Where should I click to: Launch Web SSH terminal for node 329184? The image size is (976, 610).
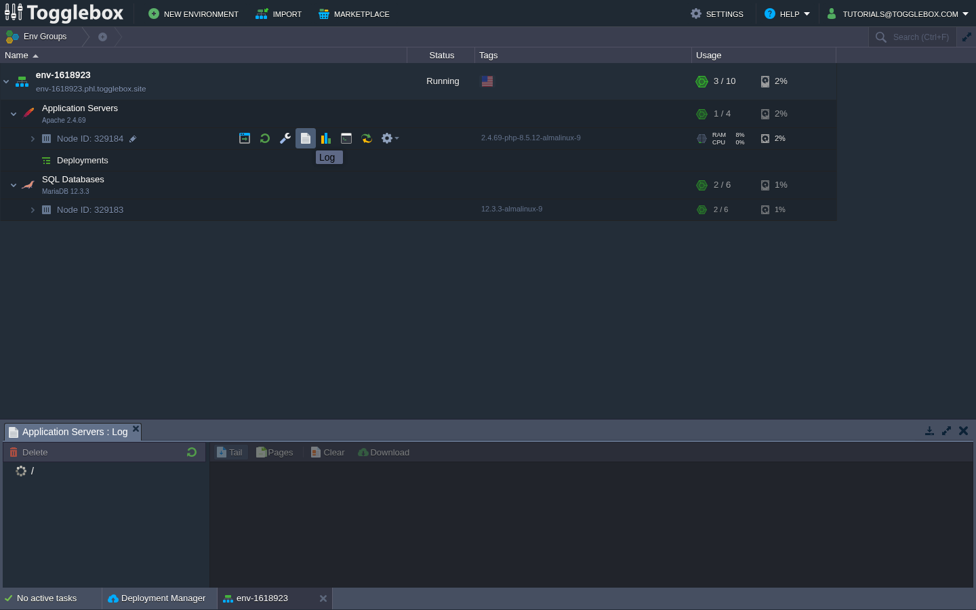point(346,138)
